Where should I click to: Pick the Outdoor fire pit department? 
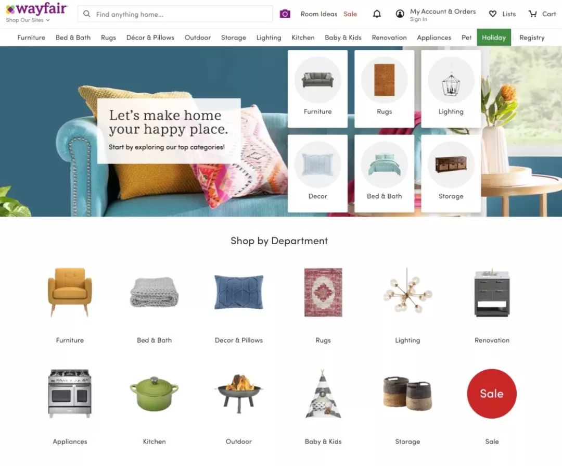coord(239,407)
